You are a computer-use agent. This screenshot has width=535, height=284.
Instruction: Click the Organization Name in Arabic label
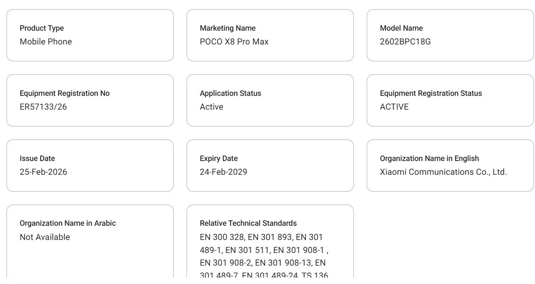(67, 223)
